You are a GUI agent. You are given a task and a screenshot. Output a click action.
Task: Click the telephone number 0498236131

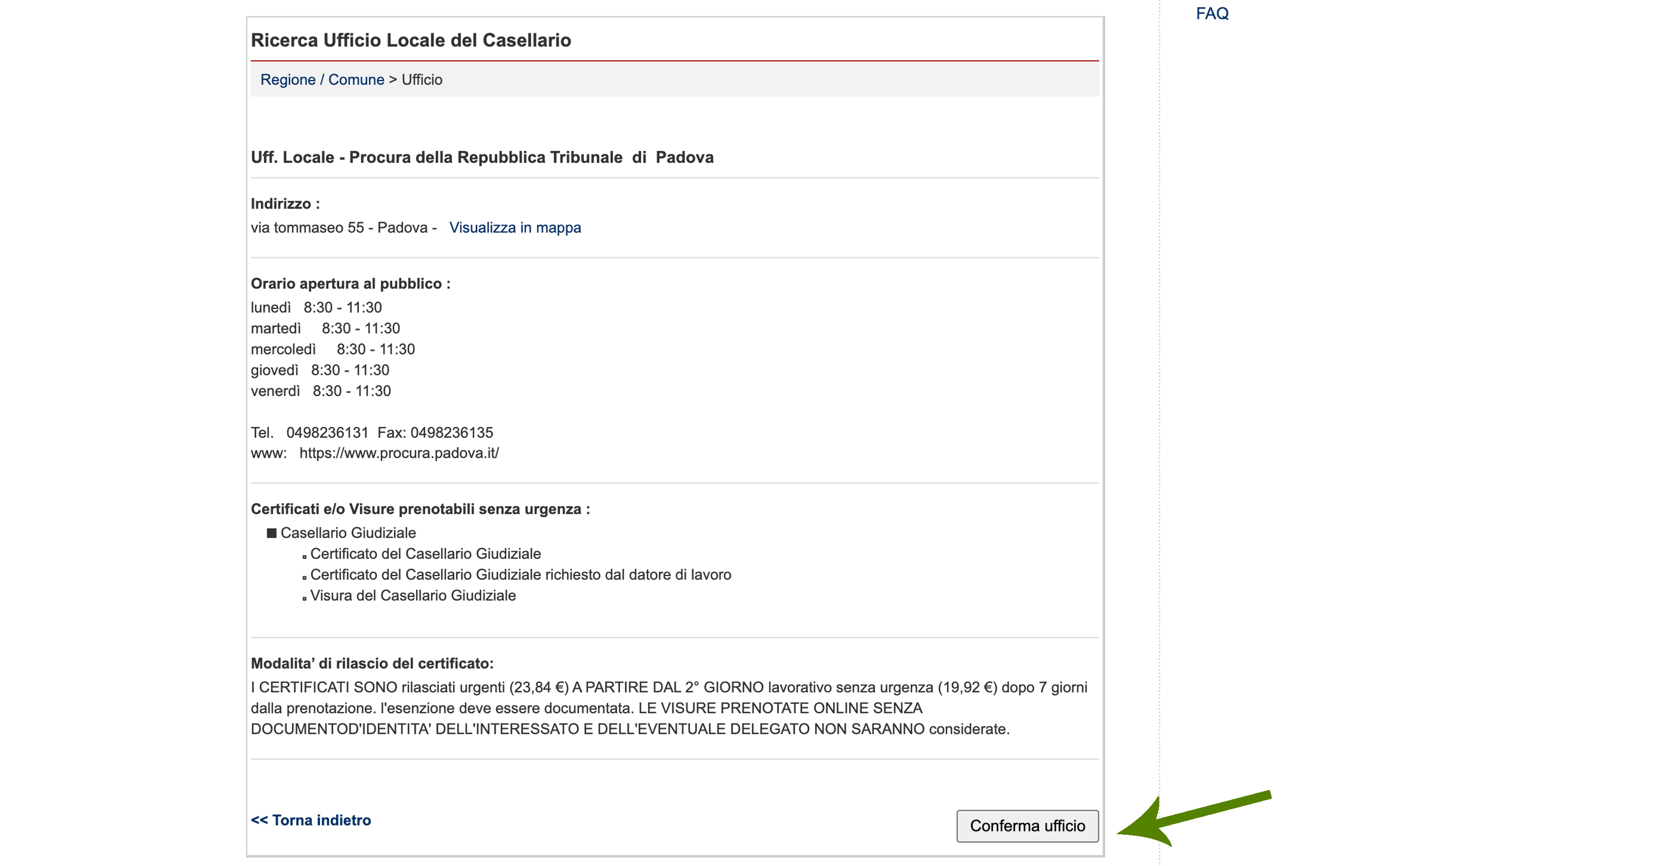click(x=327, y=433)
